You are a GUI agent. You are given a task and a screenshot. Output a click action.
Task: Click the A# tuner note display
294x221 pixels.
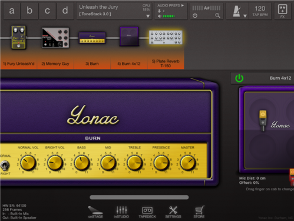206,8
